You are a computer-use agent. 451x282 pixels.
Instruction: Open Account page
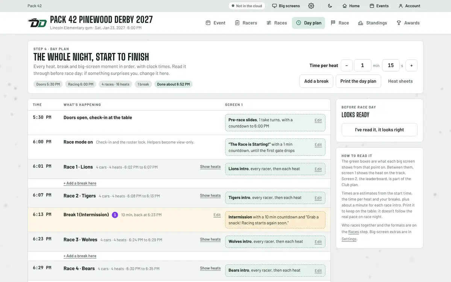409,6
